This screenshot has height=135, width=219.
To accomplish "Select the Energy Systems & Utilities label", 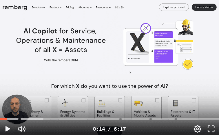I will (73, 114).
